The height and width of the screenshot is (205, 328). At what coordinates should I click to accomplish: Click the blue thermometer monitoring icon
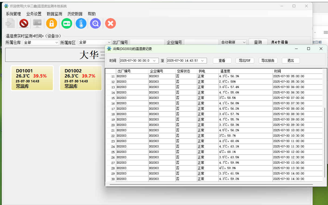point(81,23)
